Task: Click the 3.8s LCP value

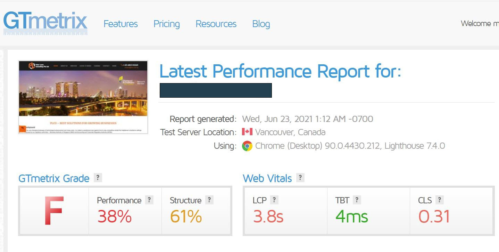Action: 268,217
